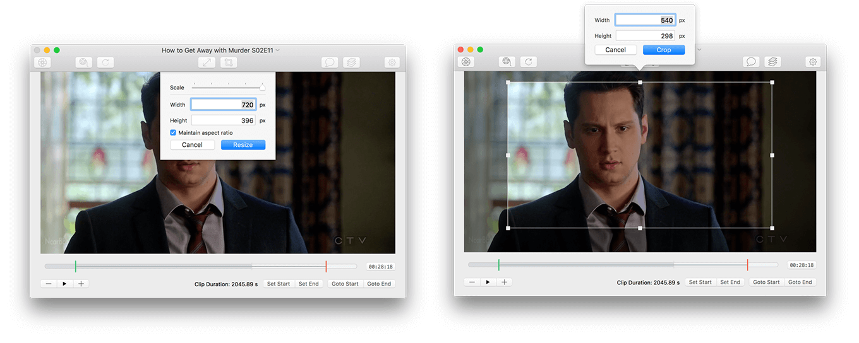Screen dimensions: 859x343
Task: Cancel the Resize popover
Action: coord(192,145)
